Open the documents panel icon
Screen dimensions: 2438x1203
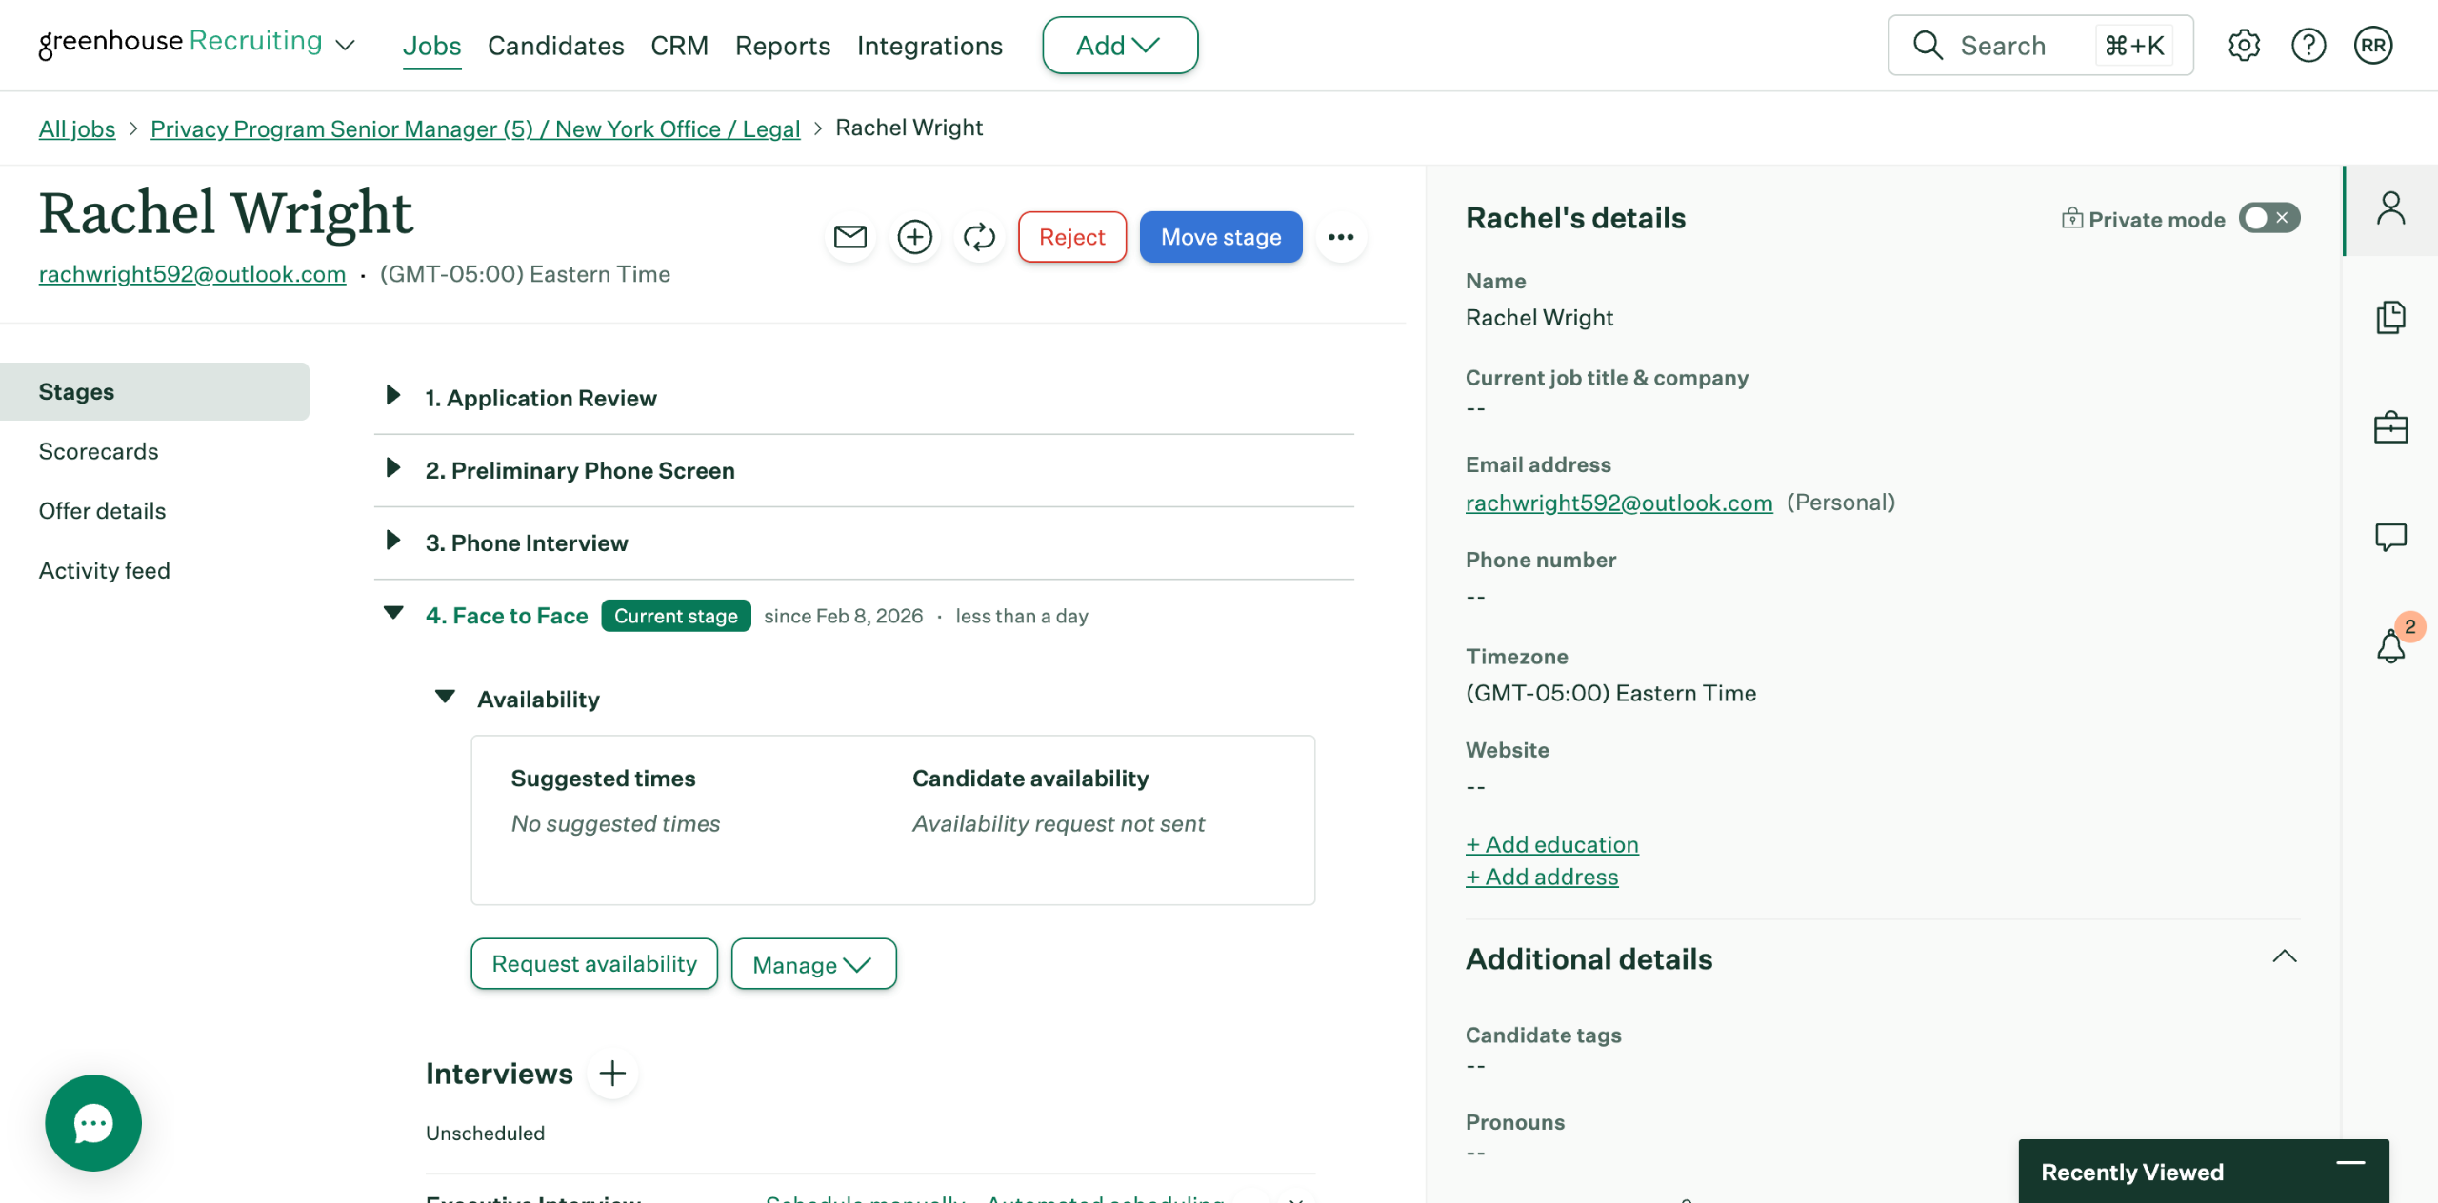tap(2390, 317)
